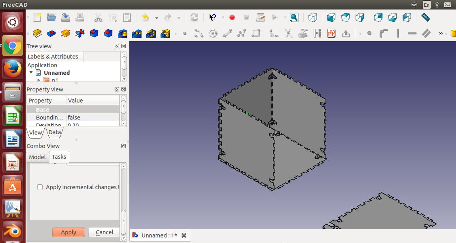Switch to the Model tab

point(37,157)
